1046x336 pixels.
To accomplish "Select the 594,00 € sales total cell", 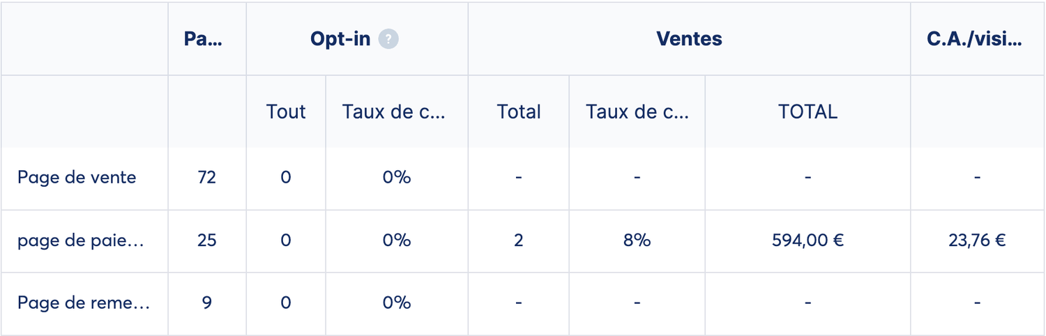I will tap(808, 240).
